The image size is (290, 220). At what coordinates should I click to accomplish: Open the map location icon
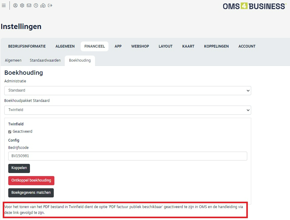click(43, 5)
